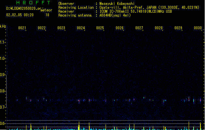Click the Receiver label
The image size is (205, 130).
[66, 11]
